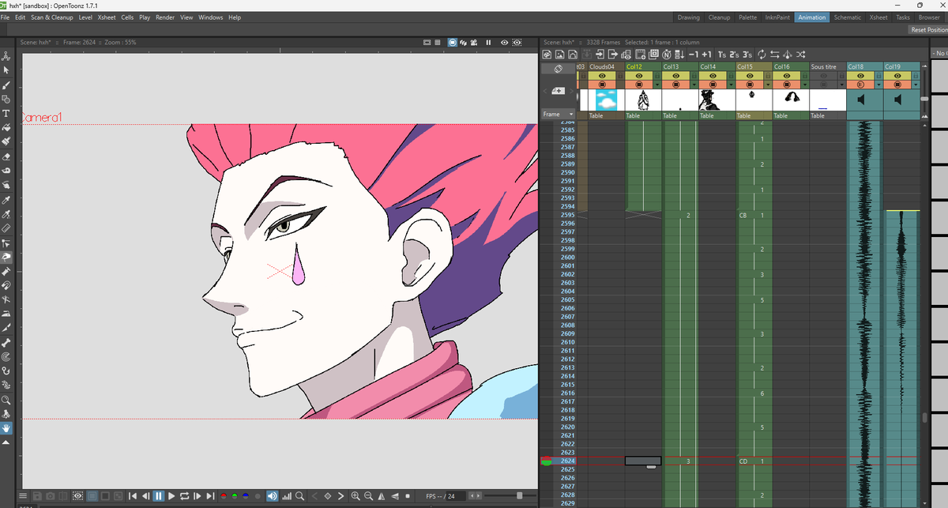Open Col12 camstand options arrow

click(x=657, y=85)
